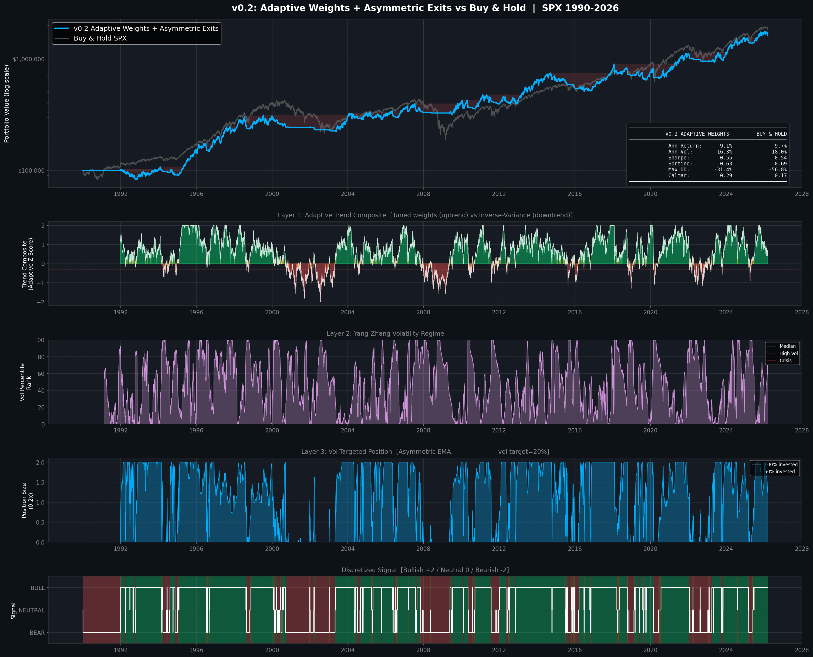The width and height of the screenshot is (813, 657).
Task: Click the '50% invested' legend entry
Action: click(779, 472)
